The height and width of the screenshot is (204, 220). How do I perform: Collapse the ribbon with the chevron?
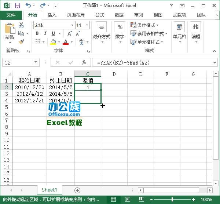214,51
